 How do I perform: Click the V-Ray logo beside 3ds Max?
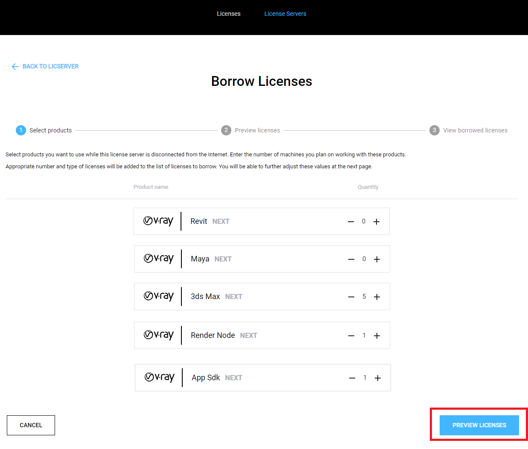click(x=158, y=296)
